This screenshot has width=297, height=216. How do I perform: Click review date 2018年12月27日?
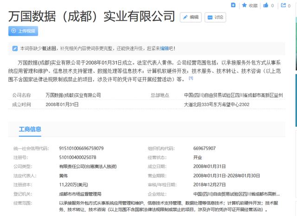(x=209, y=185)
